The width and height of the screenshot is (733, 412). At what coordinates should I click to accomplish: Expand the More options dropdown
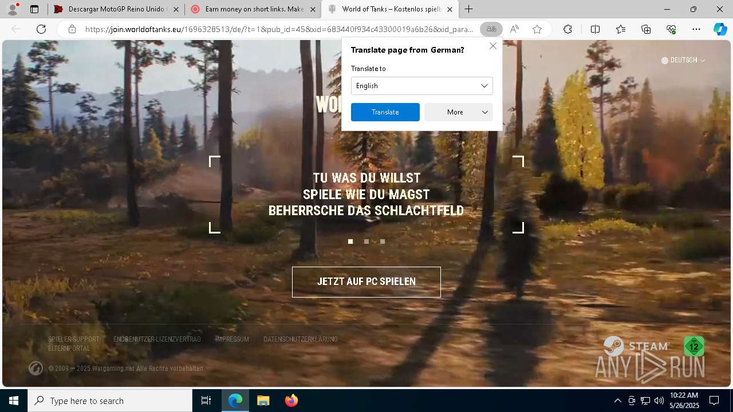[x=459, y=112]
